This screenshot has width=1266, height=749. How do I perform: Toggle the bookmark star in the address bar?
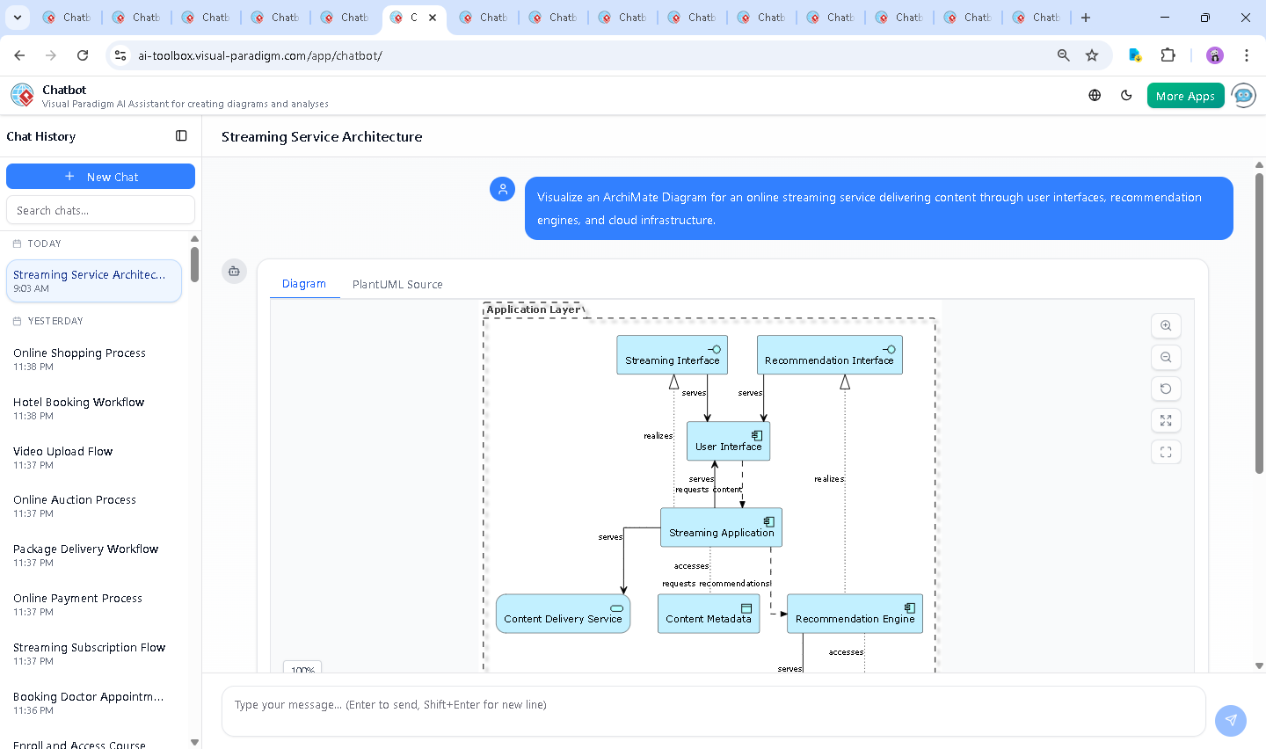(x=1091, y=55)
